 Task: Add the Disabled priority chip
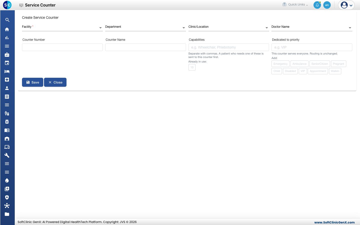coord(290,71)
